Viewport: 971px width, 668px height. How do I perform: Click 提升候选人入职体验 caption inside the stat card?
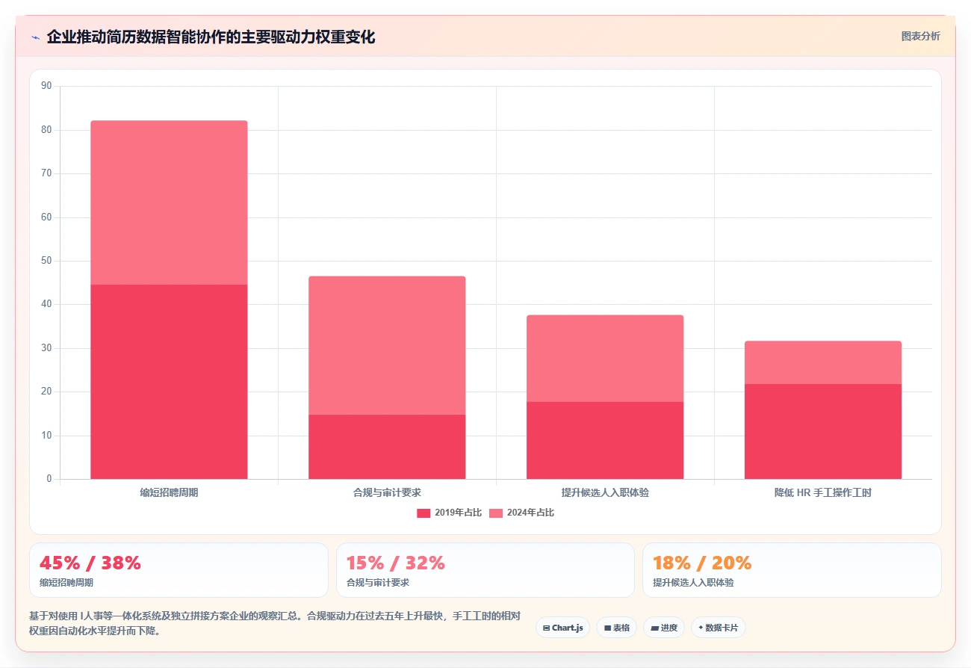click(x=693, y=583)
